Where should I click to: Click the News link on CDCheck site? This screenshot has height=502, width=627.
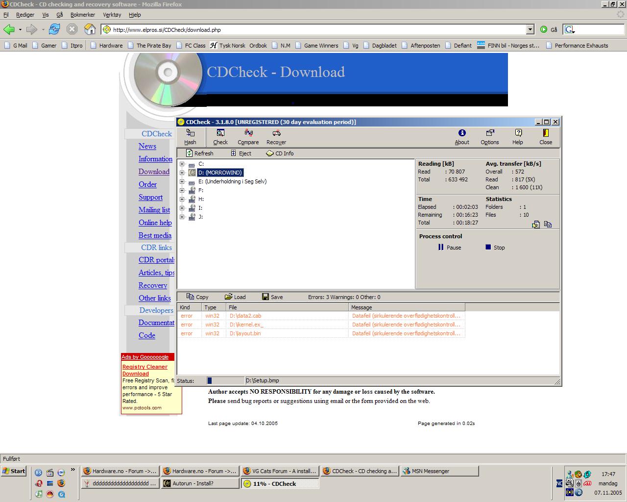pyautogui.click(x=147, y=146)
